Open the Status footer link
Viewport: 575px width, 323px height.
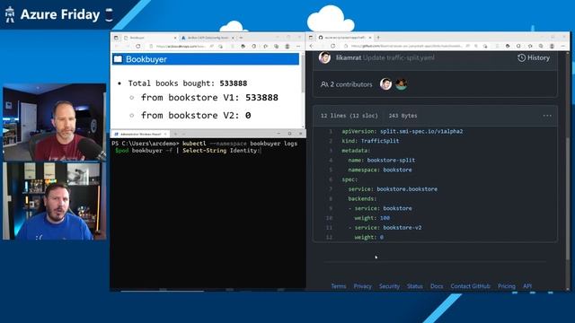415,286
